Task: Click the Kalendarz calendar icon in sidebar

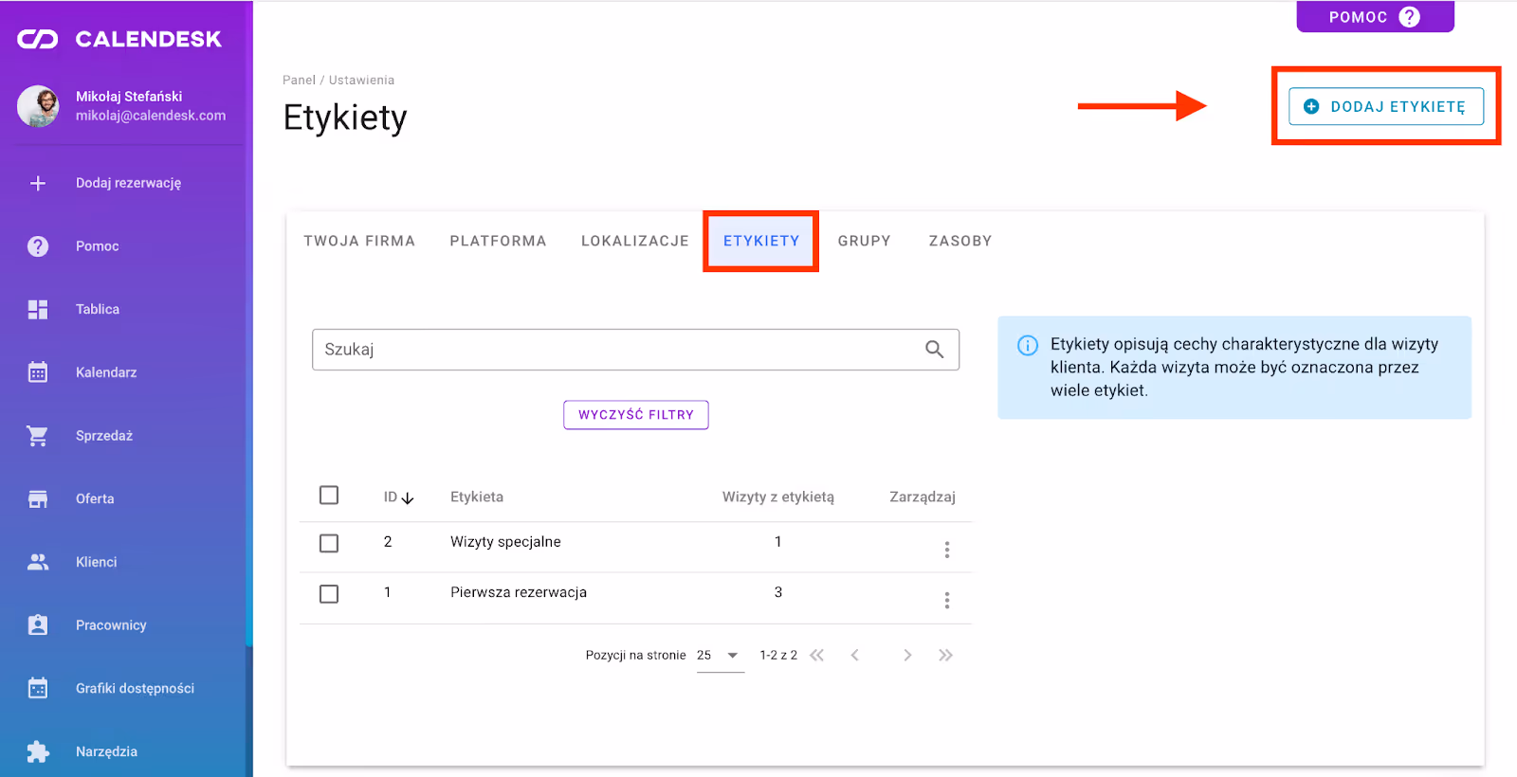Action: point(38,372)
